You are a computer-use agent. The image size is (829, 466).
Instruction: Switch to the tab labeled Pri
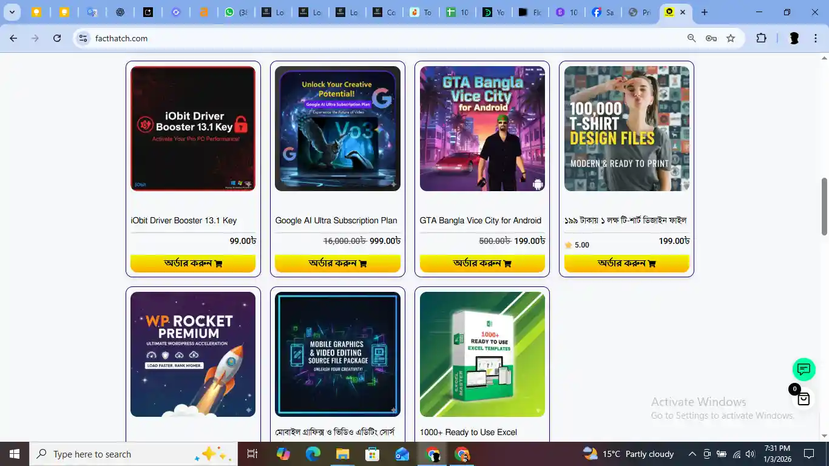click(x=640, y=12)
